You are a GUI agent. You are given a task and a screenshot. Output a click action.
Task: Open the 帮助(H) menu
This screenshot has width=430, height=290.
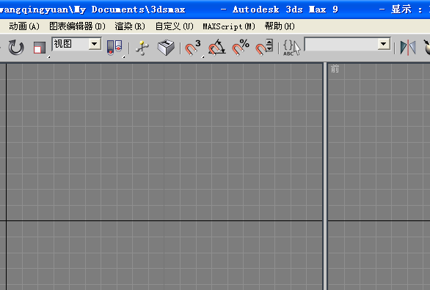tap(280, 26)
